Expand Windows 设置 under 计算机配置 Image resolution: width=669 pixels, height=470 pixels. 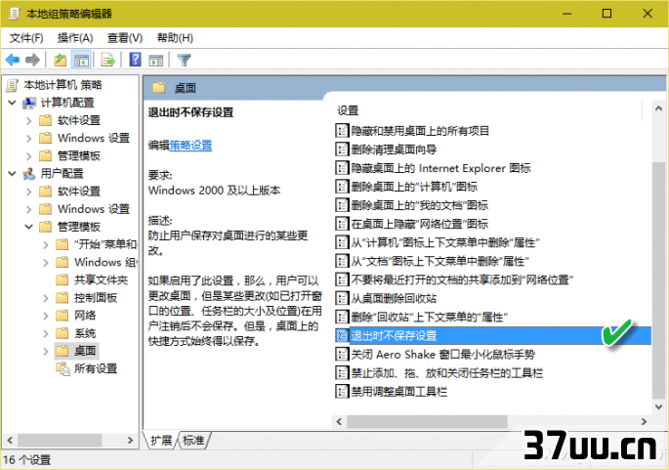tap(28, 139)
